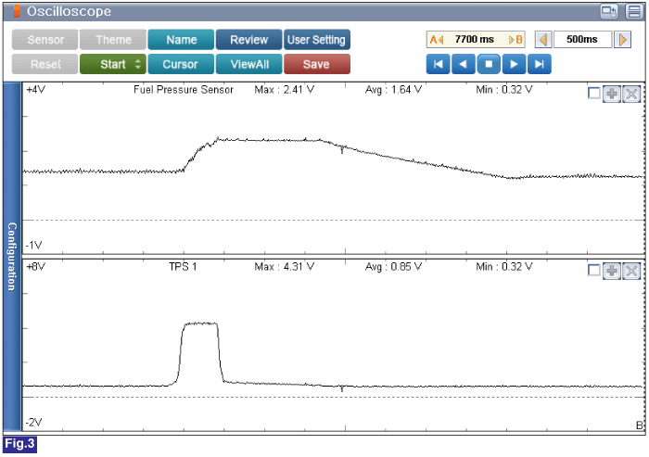Play the recording forward

click(x=514, y=64)
